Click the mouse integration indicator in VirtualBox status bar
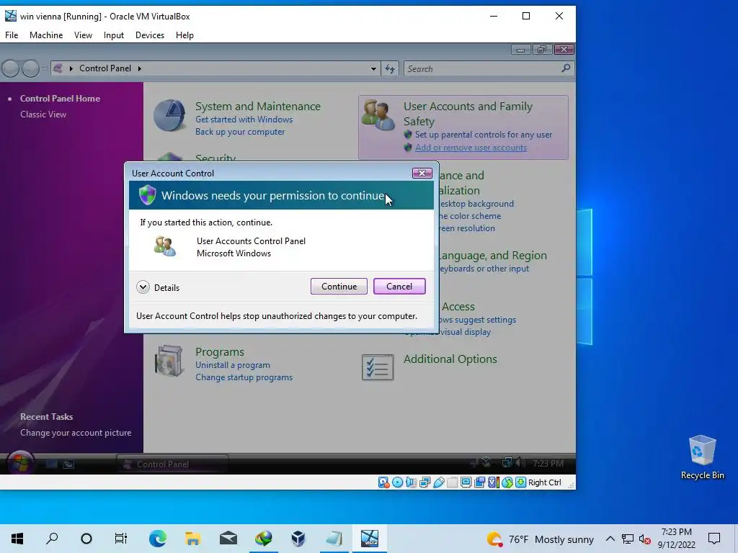 pyautogui.click(x=507, y=482)
